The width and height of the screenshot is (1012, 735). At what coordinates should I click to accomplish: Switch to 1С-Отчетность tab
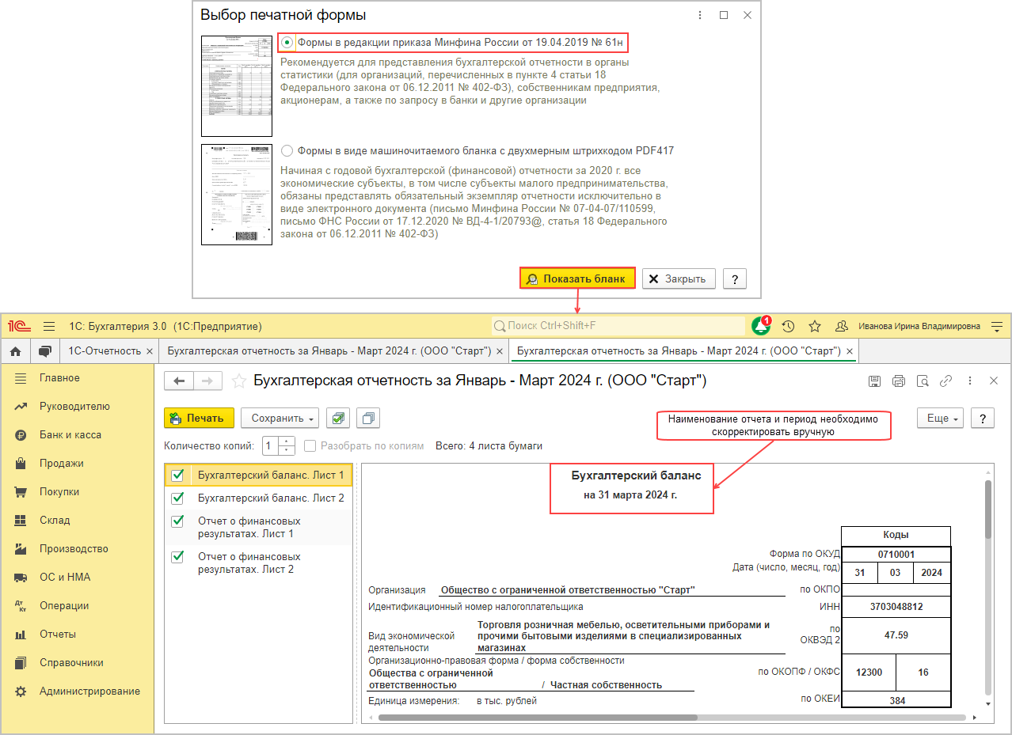click(x=105, y=350)
